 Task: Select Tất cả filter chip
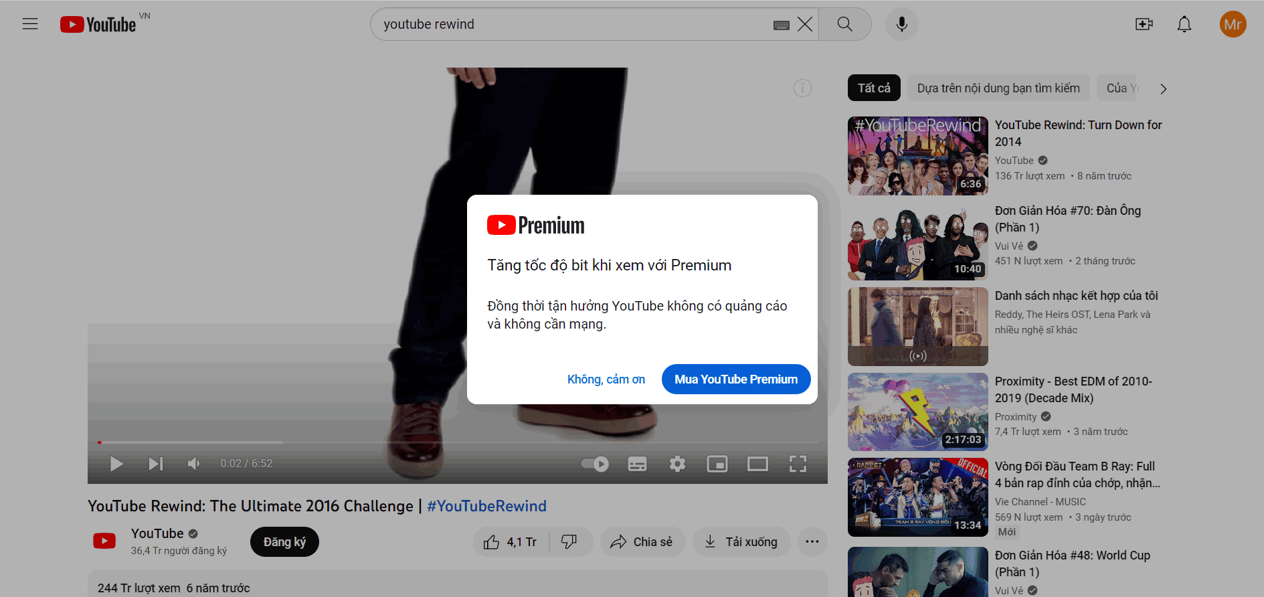874,88
